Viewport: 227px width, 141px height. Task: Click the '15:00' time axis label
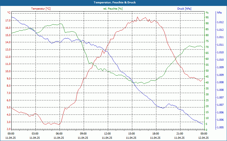(x=132, y=134)
